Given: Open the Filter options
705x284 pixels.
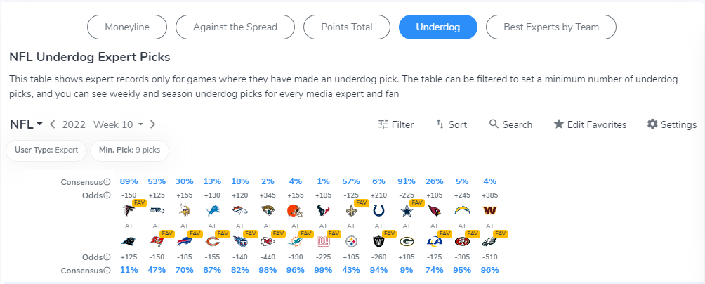Looking at the screenshot, I should coord(396,124).
